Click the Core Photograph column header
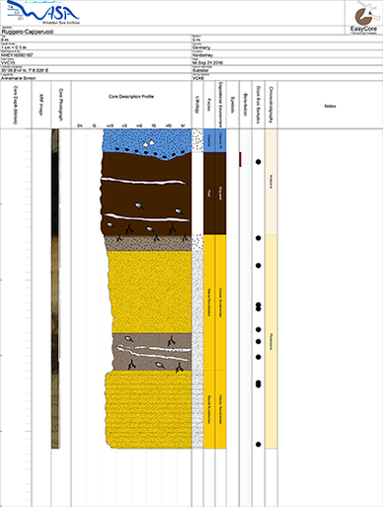Image resolution: width=383 pixels, height=507 pixels. pos(61,105)
